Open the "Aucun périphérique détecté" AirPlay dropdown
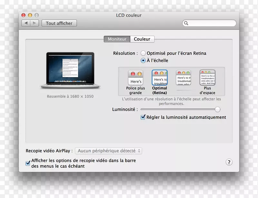The height and width of the screenshot is (198, 258). [108, 151]
